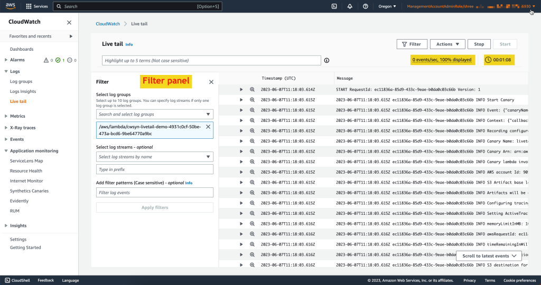
Task: Focus the Type in prefix field
Action: tap(155, 169)
